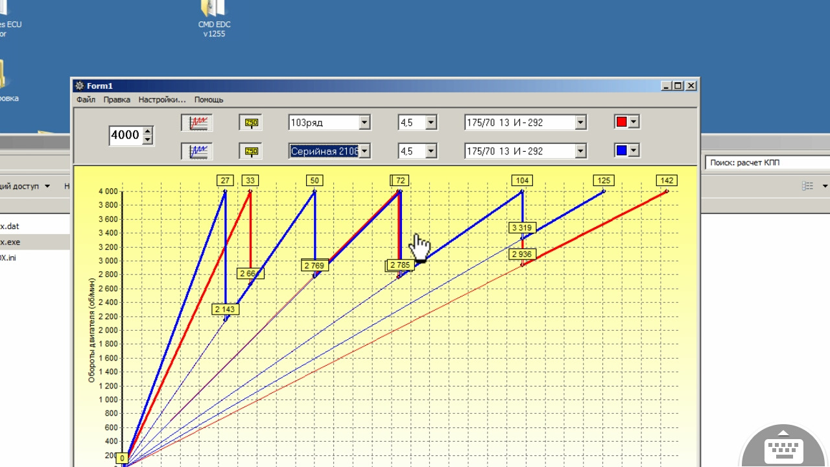Click the 0 origin label on chart
The height and width of the screenshot is (467, 830).
point(122,459)
